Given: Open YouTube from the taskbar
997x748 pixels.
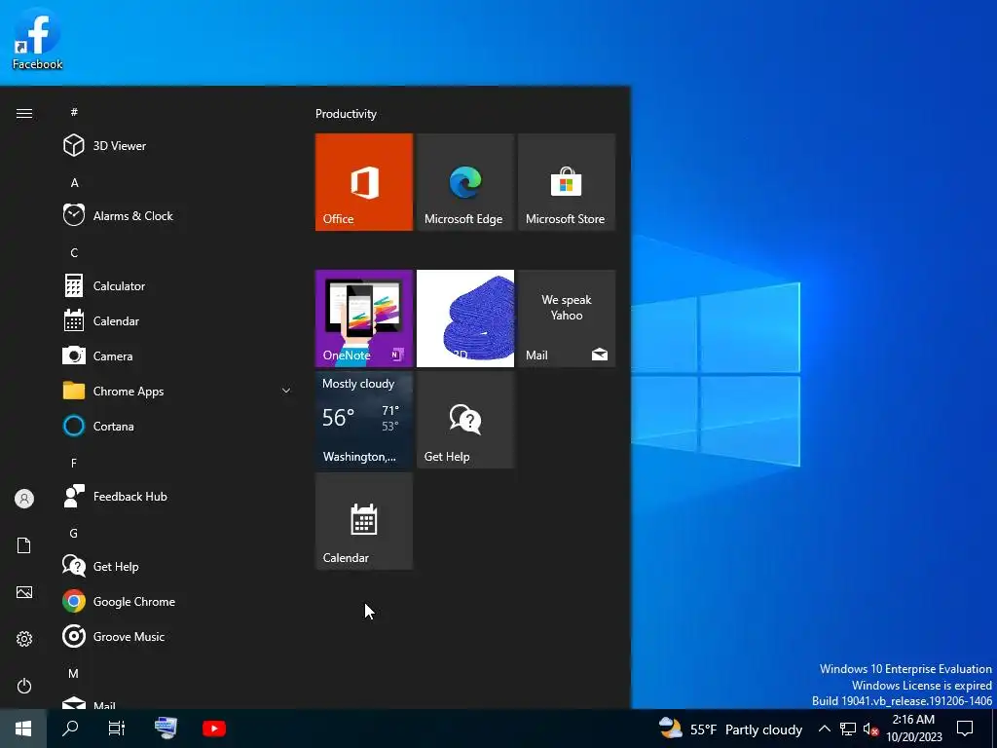Looking at the screenshot, I should (x=213, y=729).
